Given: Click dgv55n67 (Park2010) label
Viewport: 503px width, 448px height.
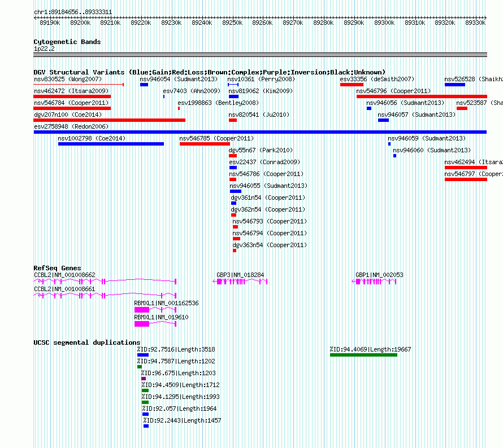Looking at the screenshot, I should pyautogui.click(x=261, y=150).
